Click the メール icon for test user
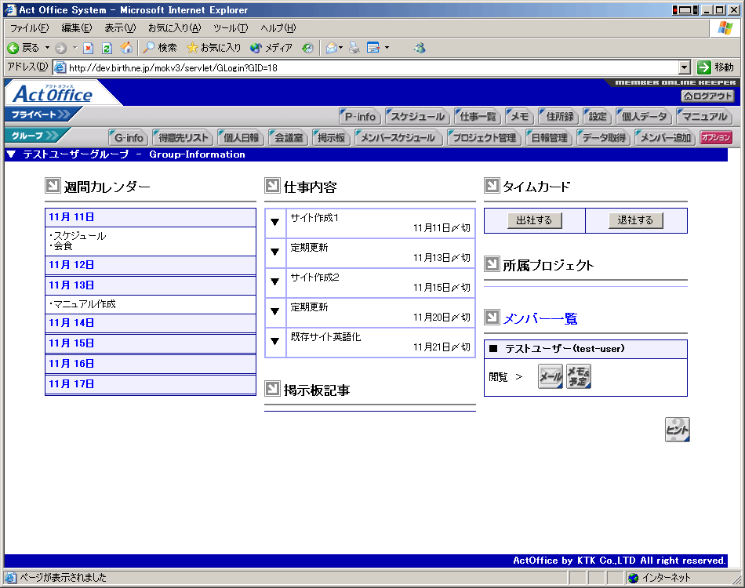 point(550,377)
